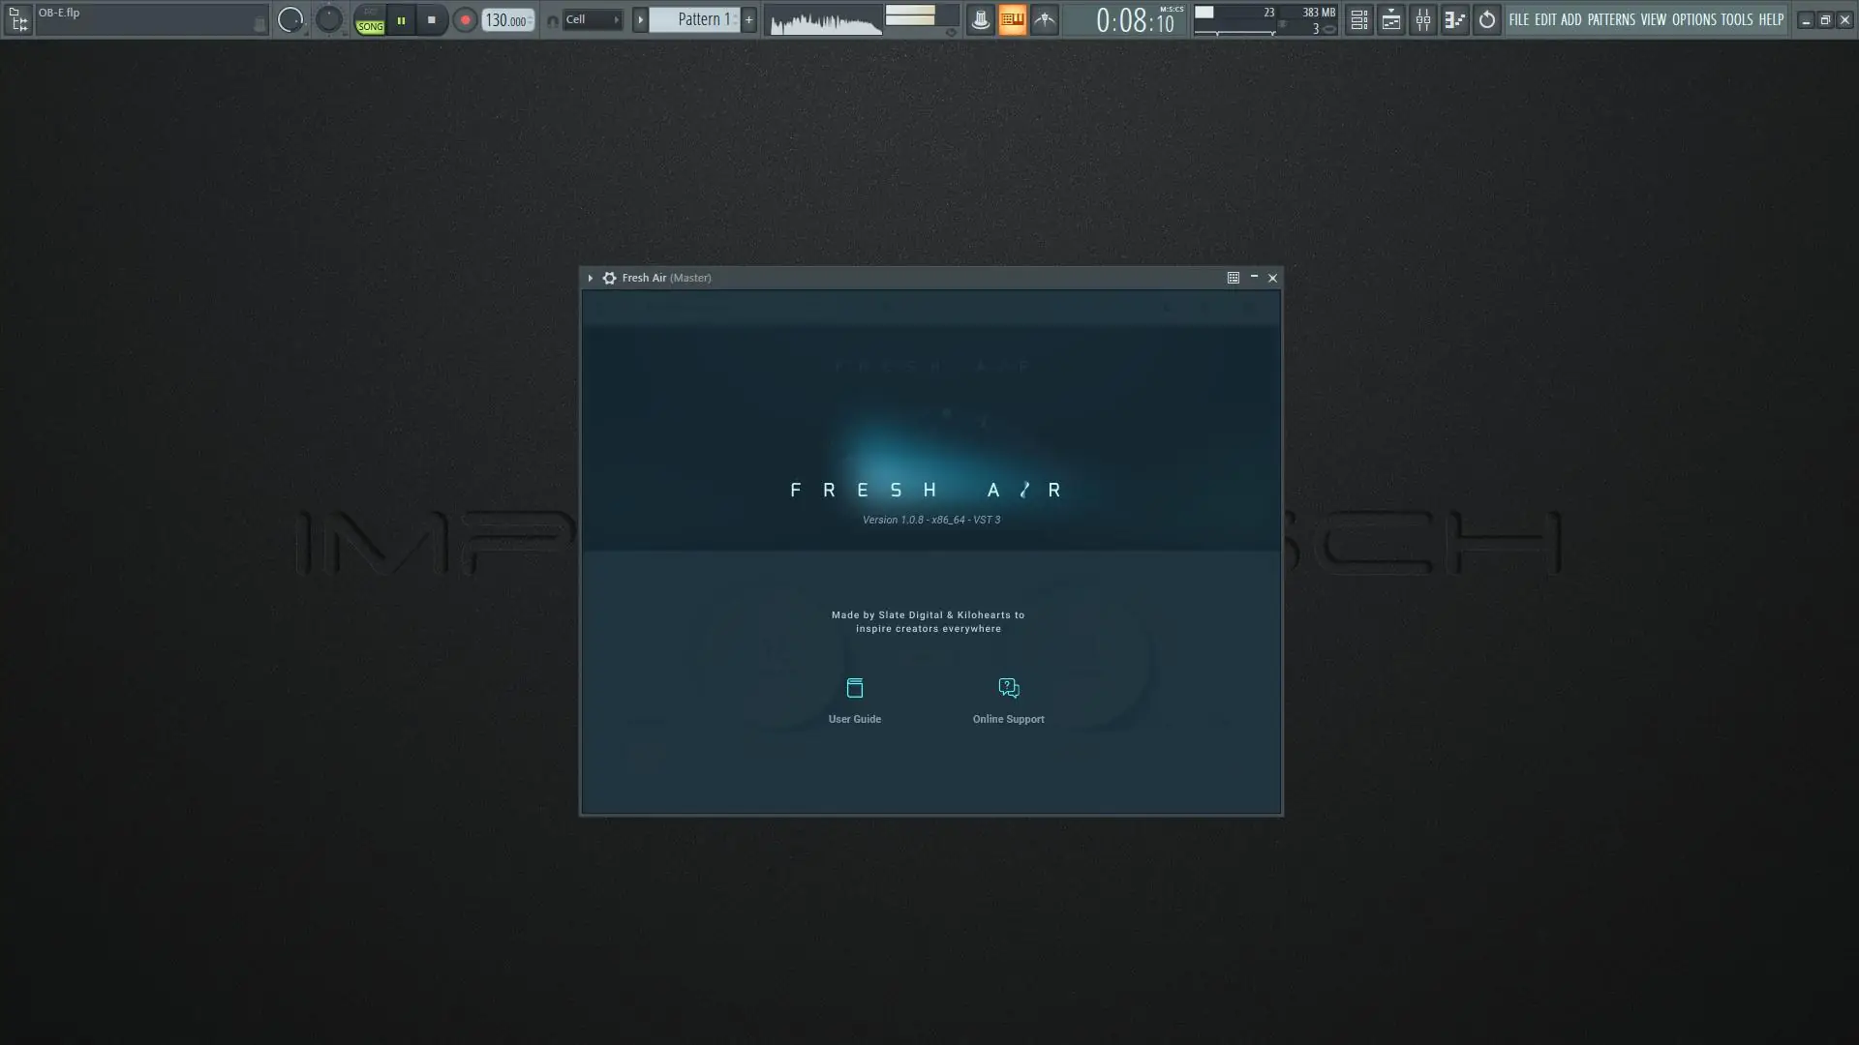Open the mixer window icon

1422,19
